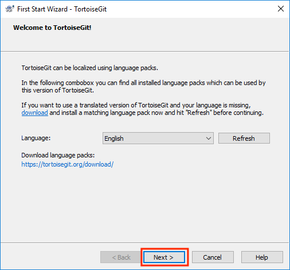This screenshot has width=290, height=270.
Task: Click the Refresh button
Action: [244, 138]
